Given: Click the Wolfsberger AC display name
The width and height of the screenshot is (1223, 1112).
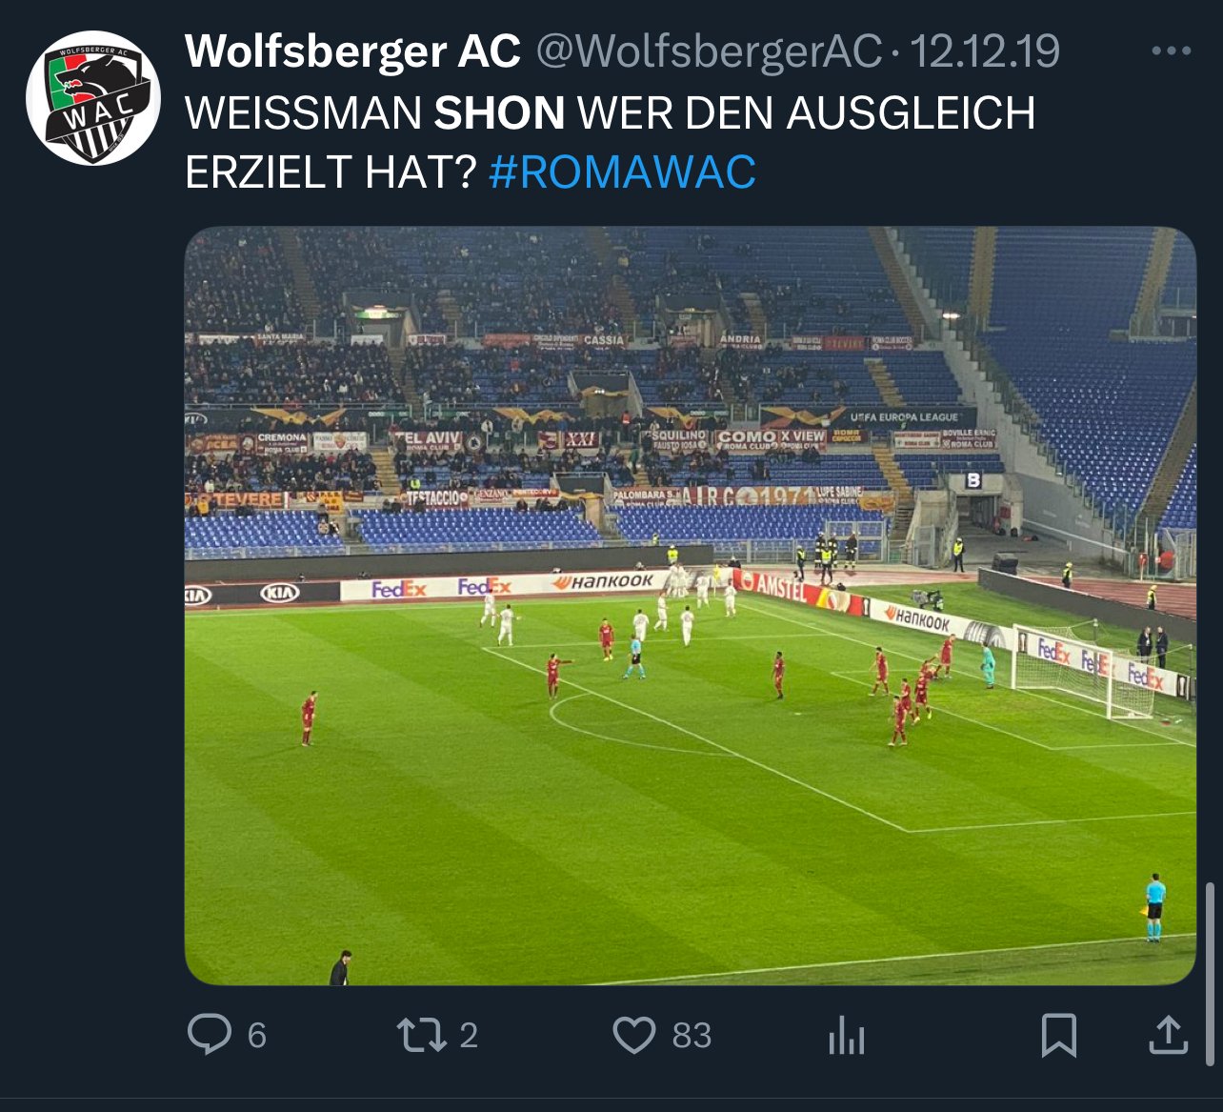Looking at the screenshot, I should pos(353,51).
